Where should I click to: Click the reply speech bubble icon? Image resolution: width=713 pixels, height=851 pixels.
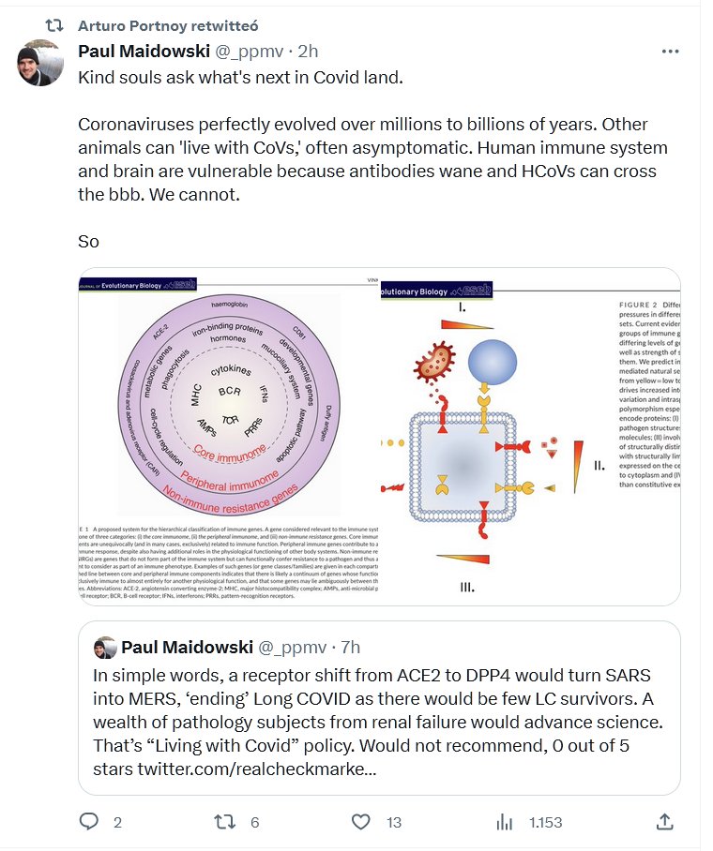[89, 822]
